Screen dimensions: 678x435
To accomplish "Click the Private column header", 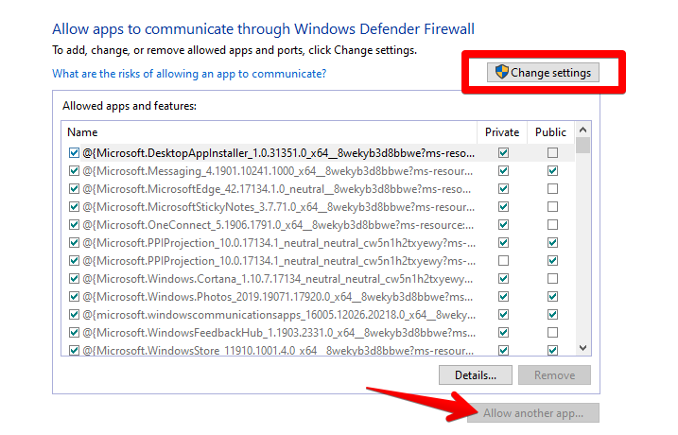I will (502, 132).
